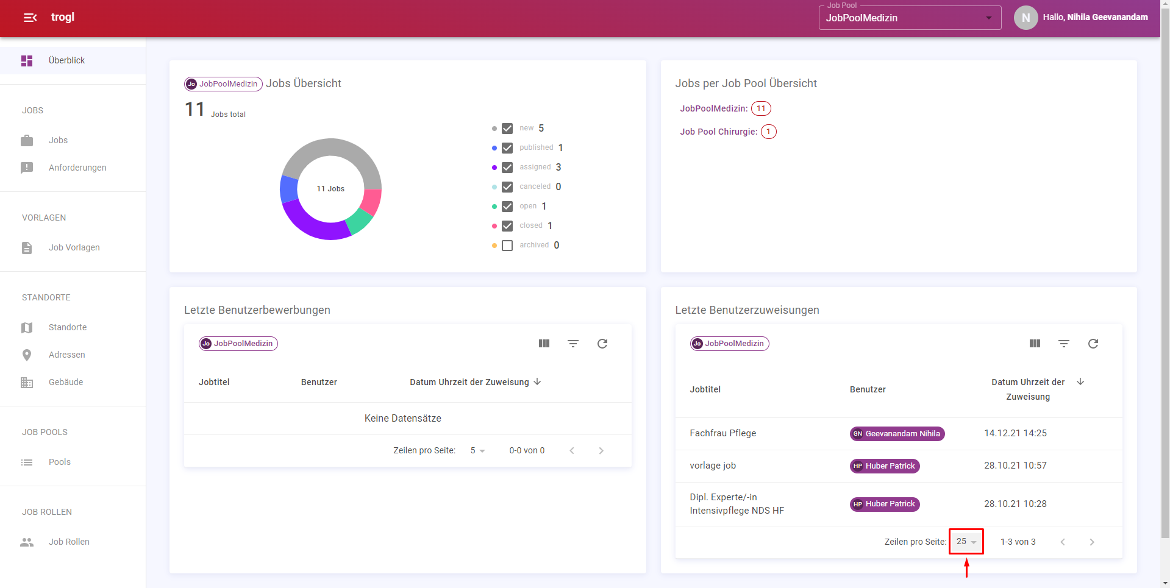Click the Anforderungen feedback icon
The width and height of the screenshot is (1170, 588).
pos(27,168)
